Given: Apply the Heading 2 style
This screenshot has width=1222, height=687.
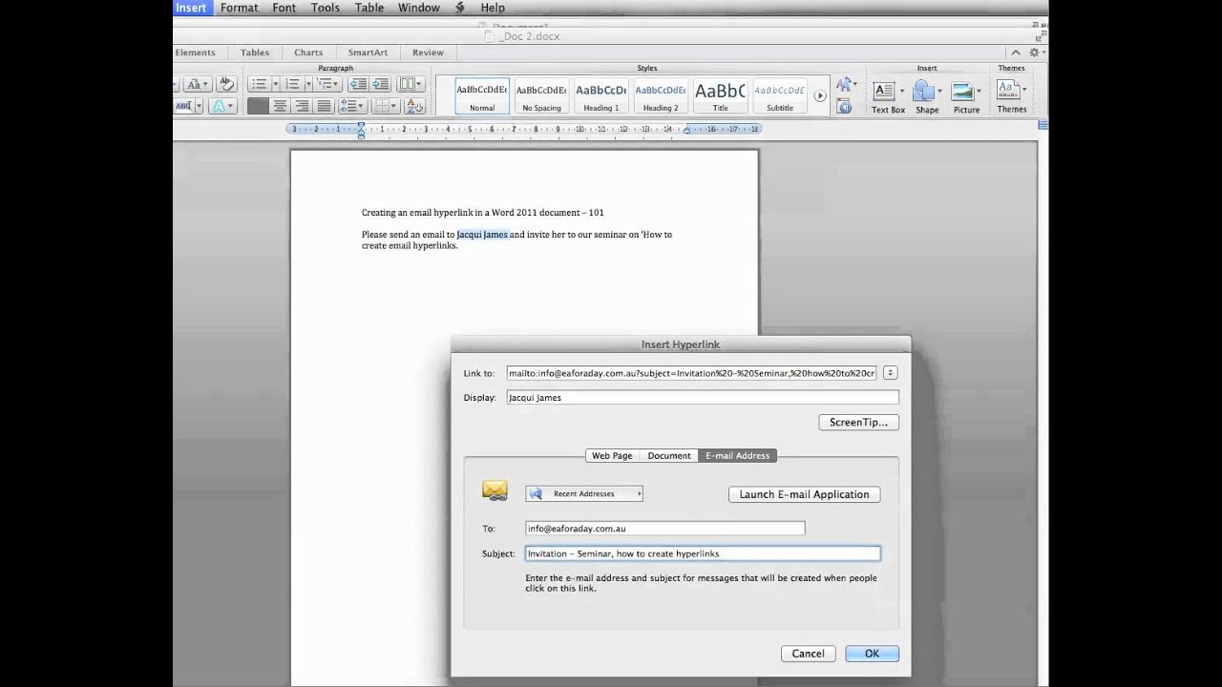Looking at the screenshot, I should (660, 95).
